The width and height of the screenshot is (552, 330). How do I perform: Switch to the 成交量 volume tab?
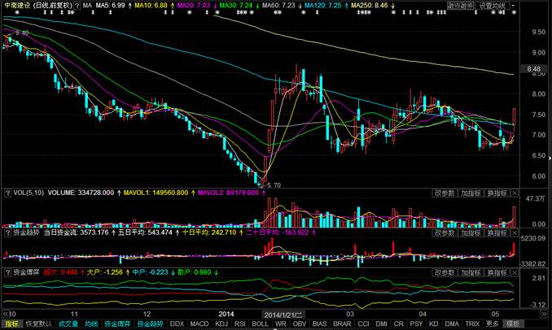(x=68, y=323)
